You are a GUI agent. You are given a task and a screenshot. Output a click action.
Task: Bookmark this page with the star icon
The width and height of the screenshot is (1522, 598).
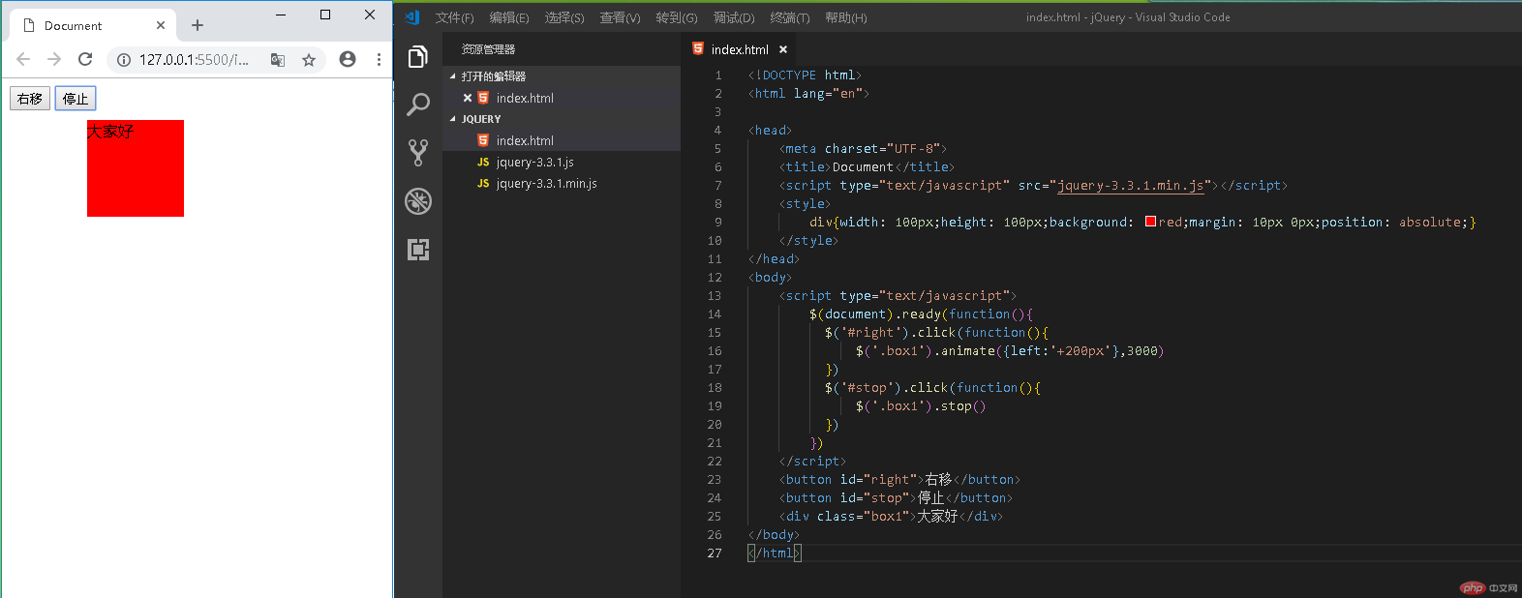[x=309, y=59]
